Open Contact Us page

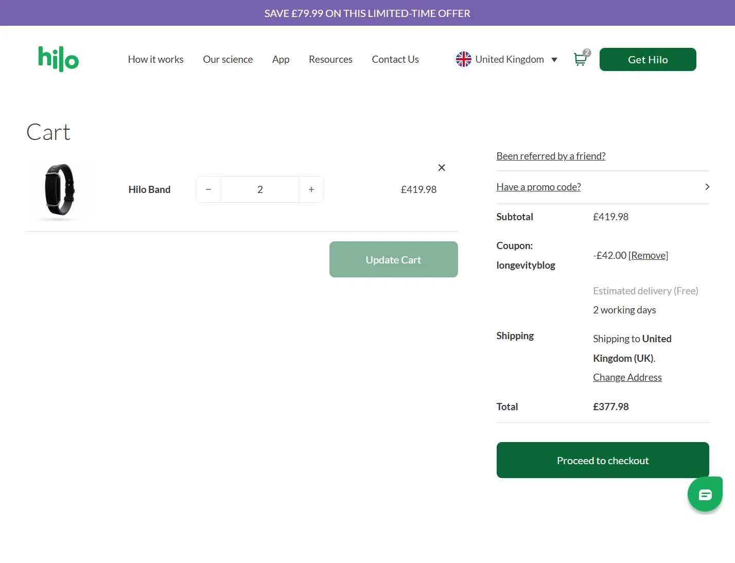[x=395, y=59]
